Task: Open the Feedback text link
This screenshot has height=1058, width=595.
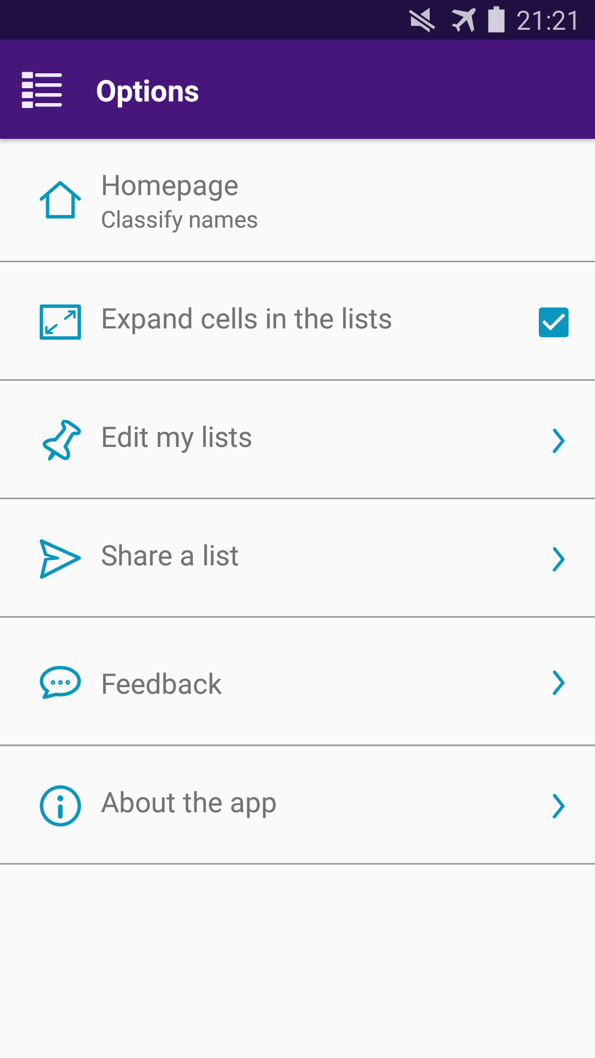Action: 161,684
